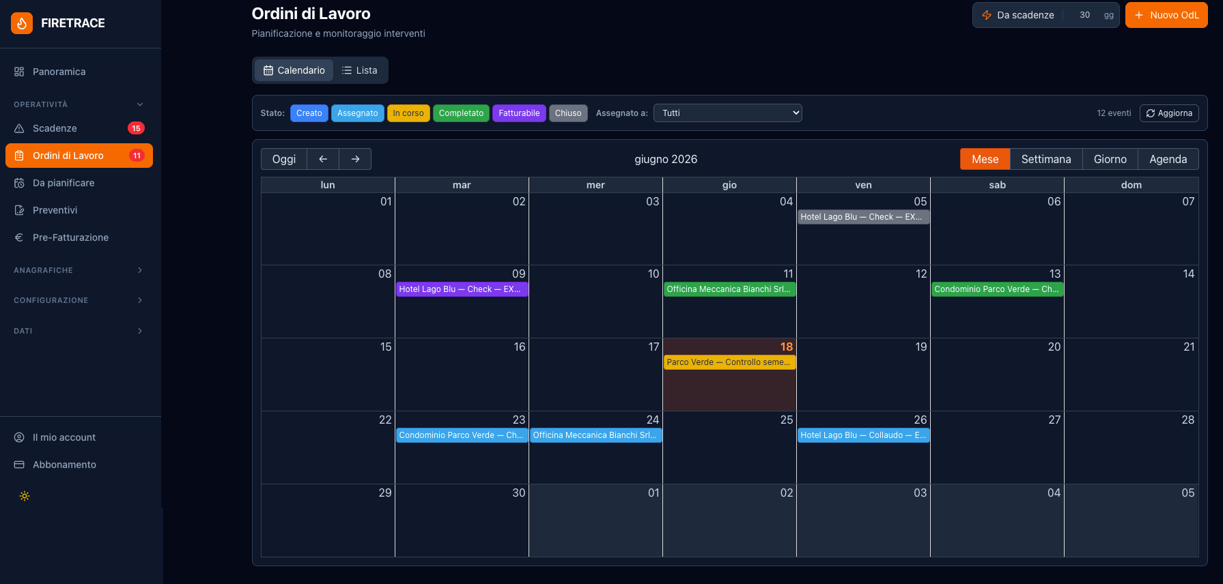Toggle the In corso status filter
Image resolution: width=1223 pixels, height=584 pixels.
point(408,113)
